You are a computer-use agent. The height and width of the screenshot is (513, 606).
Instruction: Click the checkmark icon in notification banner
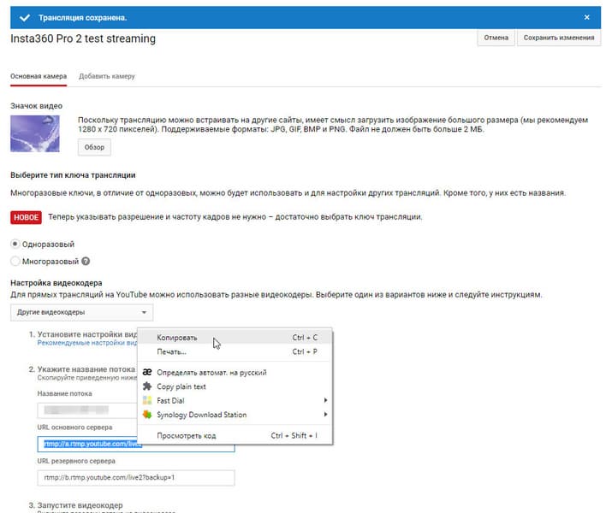tap(25, 17)
